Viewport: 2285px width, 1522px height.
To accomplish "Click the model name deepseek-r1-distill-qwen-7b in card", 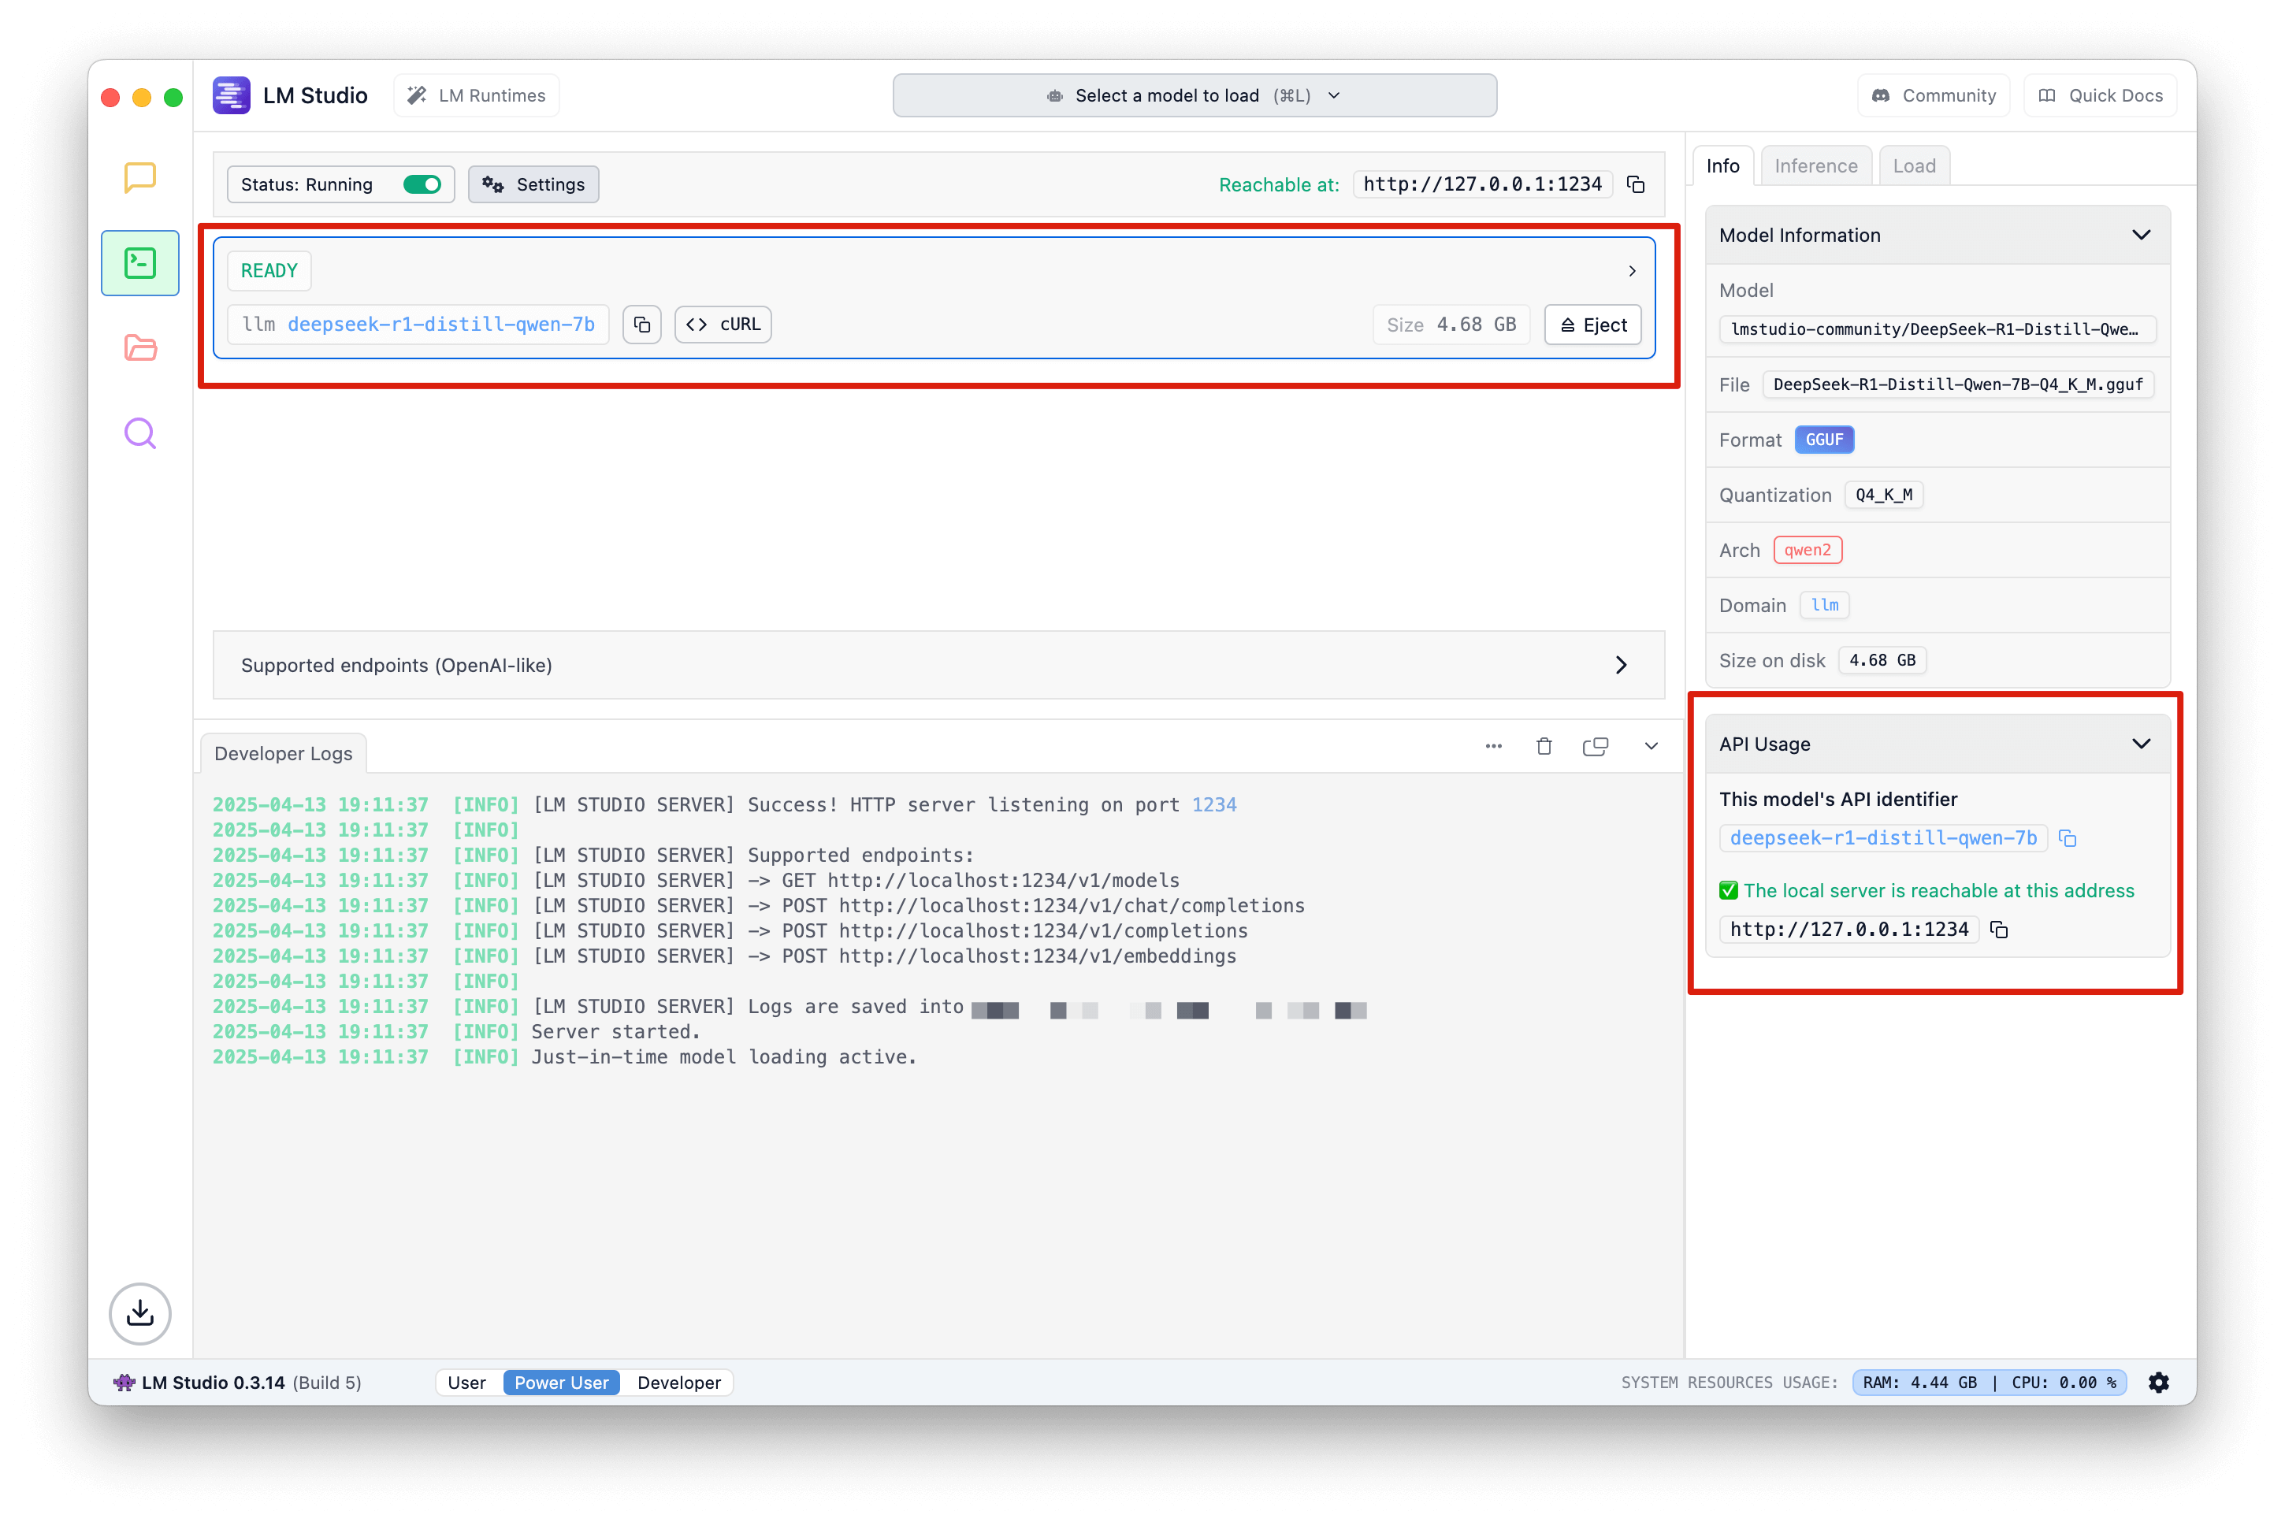I will (440, 325).
